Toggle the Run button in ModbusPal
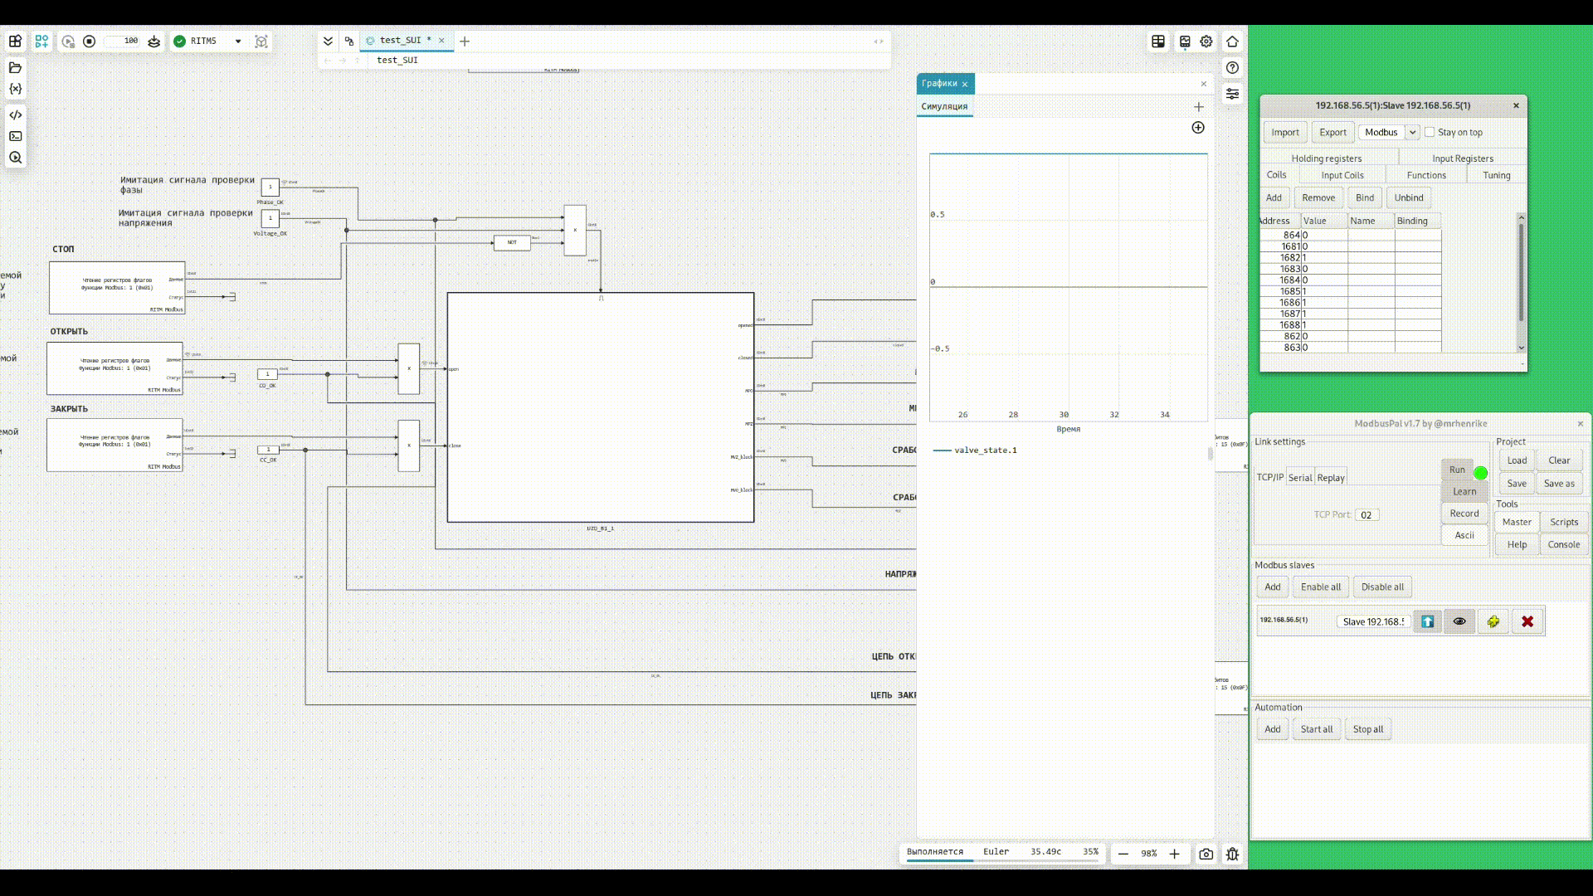The image size is (1593, 896). [x=1457, y=470]
